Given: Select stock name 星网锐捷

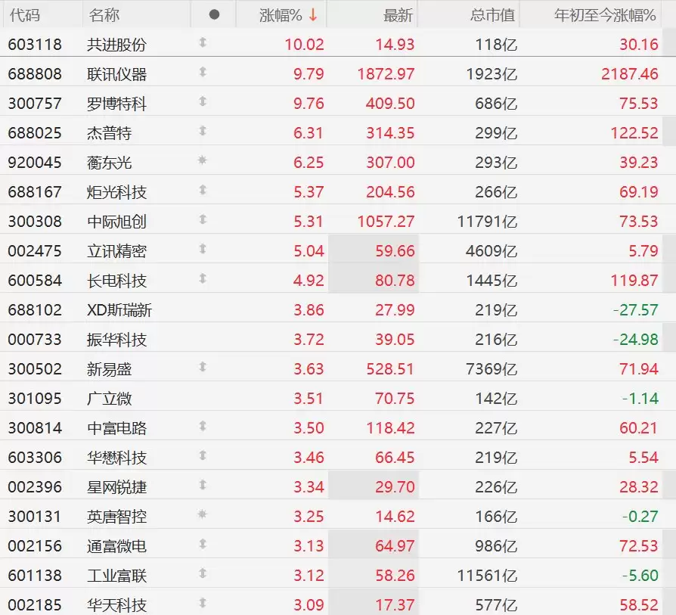Looking at the screenshot, I should 117,487.
